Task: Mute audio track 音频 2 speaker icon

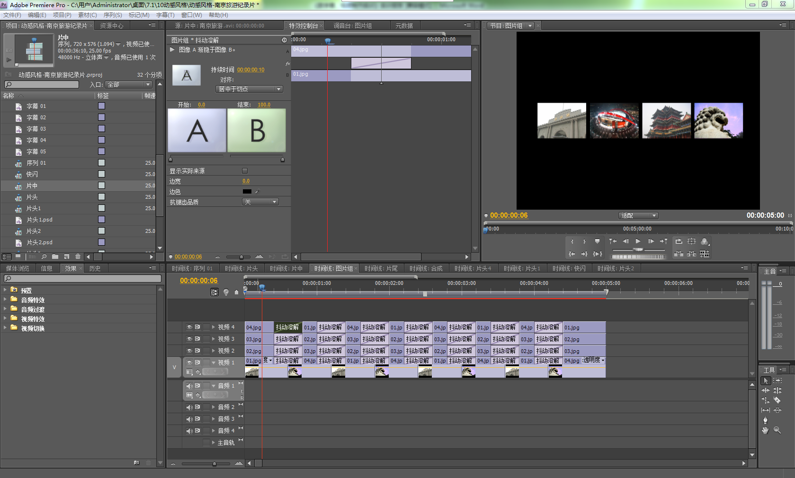Action: point(189,407)
